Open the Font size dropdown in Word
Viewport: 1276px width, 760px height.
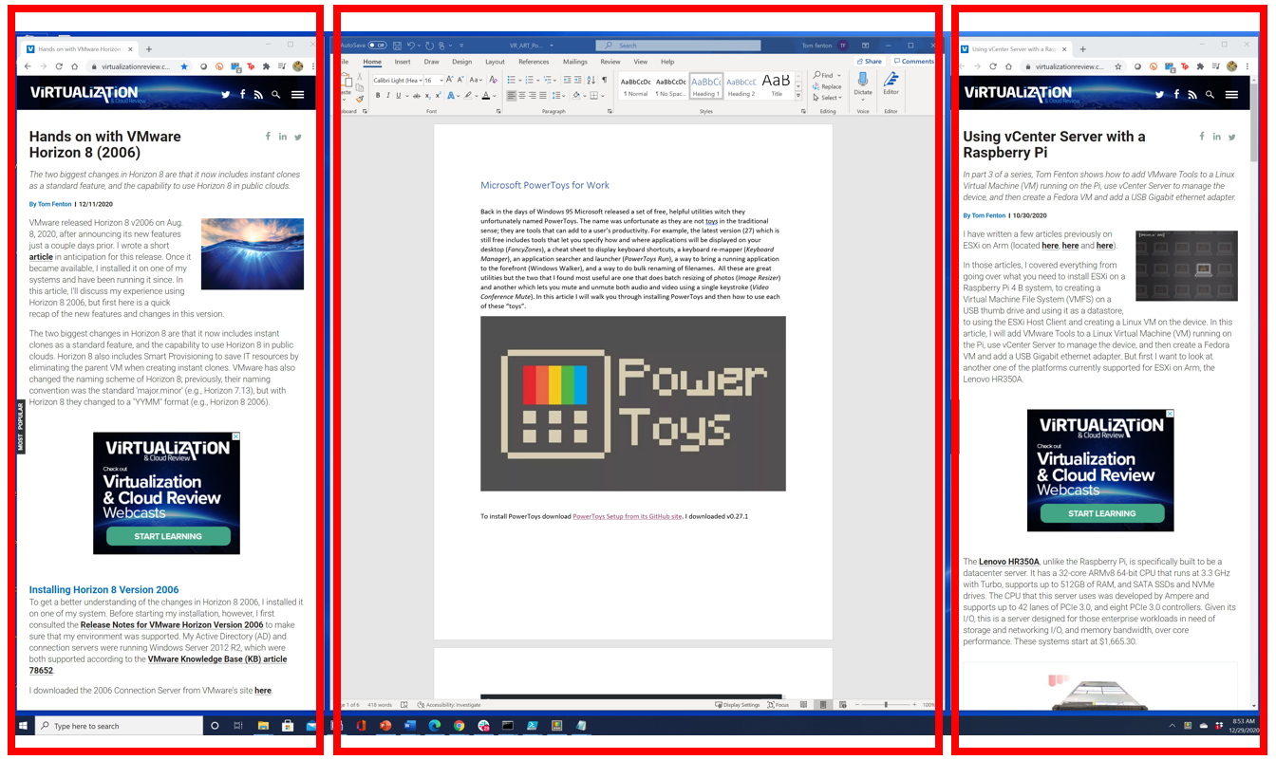coord(440,81)
